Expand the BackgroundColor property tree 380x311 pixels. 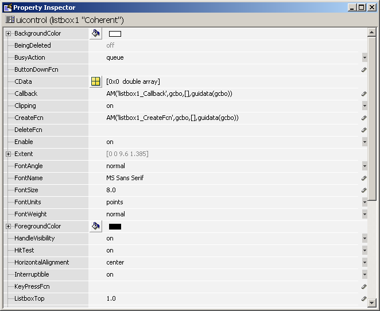click(8, 33)
